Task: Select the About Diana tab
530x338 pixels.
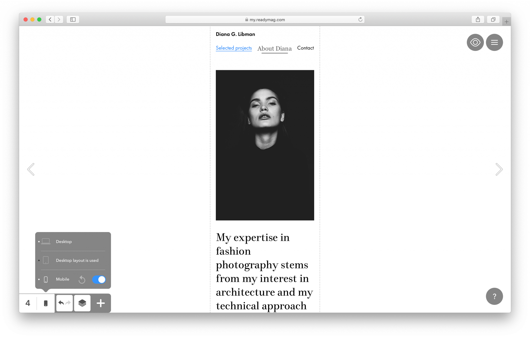Action: point(275,48)
